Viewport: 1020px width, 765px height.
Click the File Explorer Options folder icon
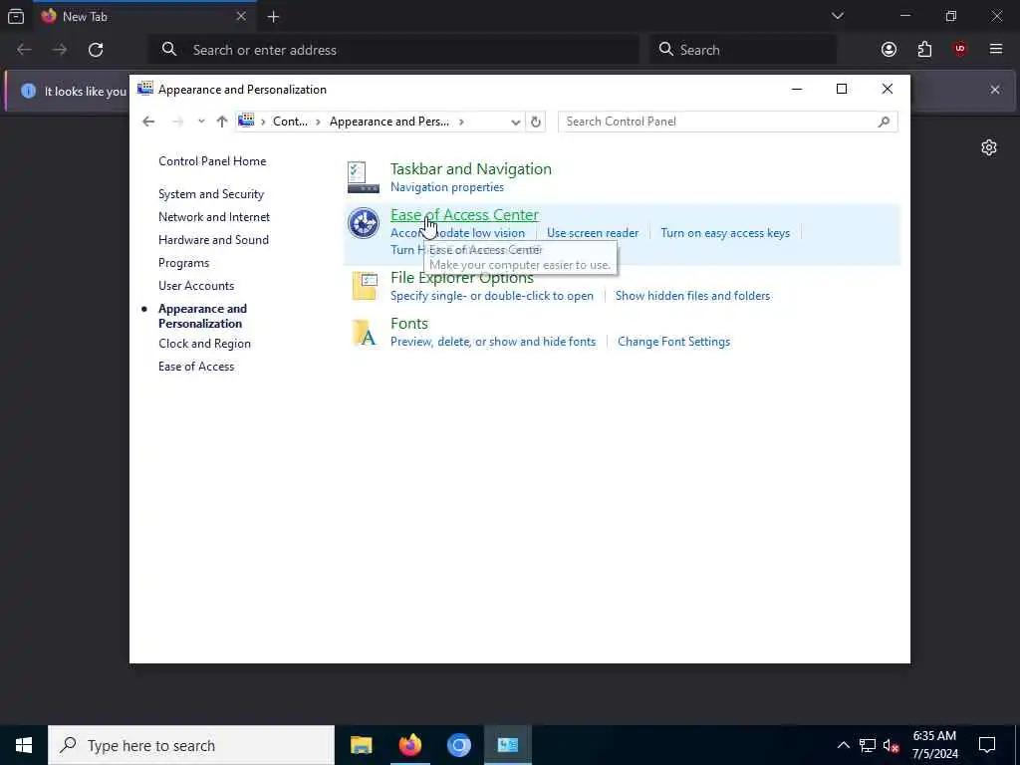click(x=365, y=286)
